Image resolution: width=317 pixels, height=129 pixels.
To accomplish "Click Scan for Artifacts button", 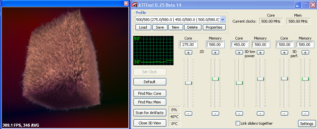I will (x=150, y=113).
